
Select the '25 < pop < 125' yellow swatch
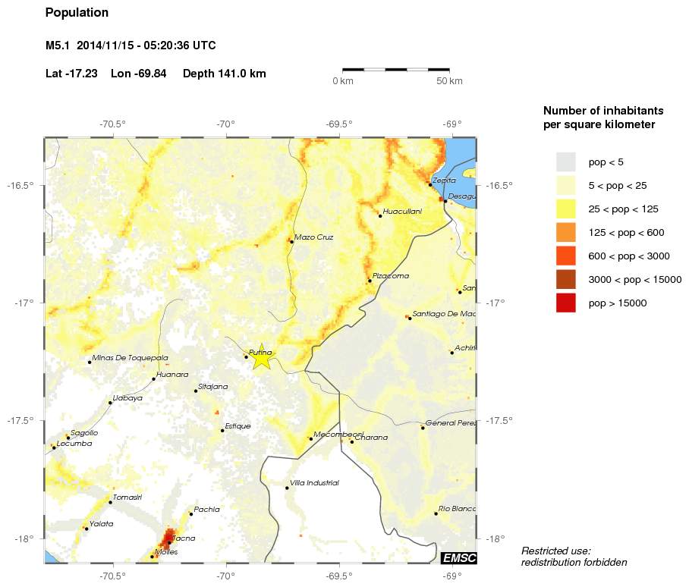(566, 209)
